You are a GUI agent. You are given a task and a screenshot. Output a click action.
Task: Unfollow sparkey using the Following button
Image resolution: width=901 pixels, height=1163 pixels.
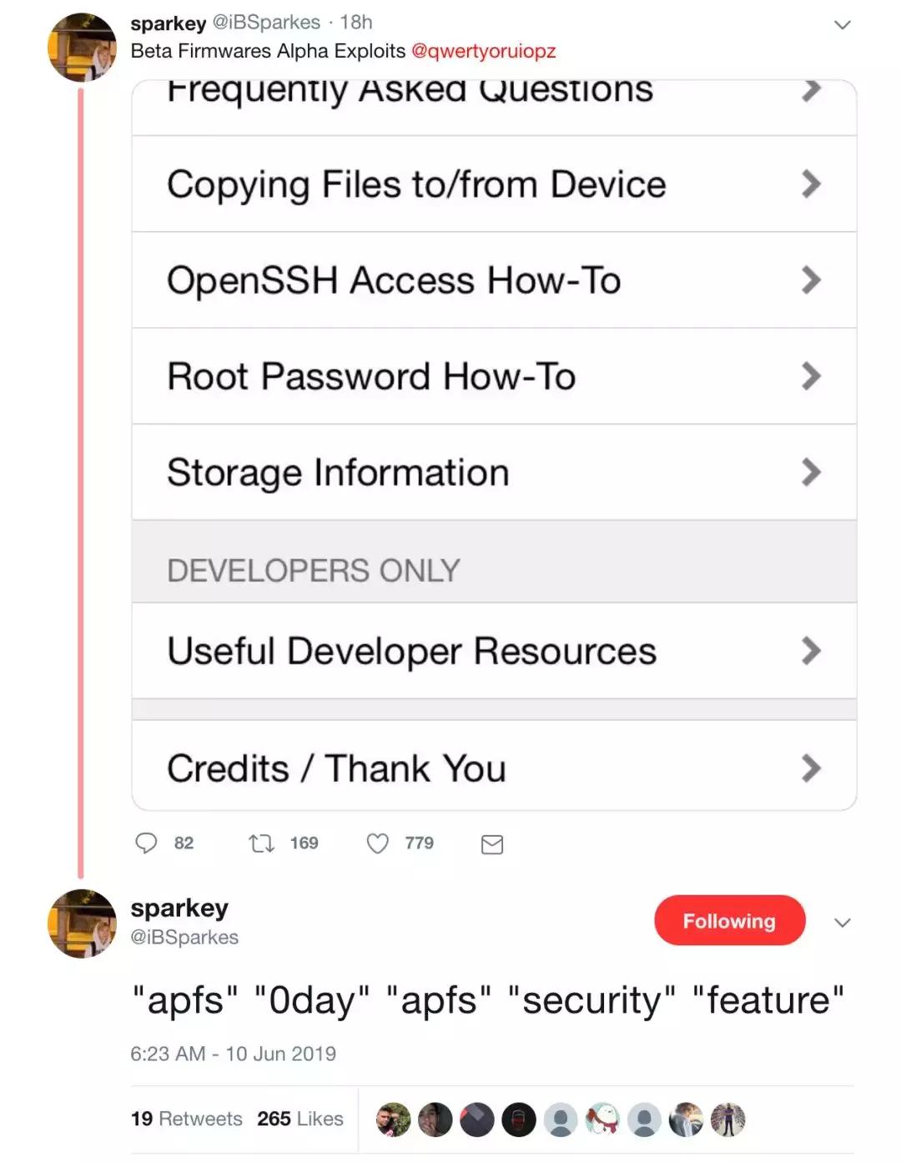click(x=729, y=921)
